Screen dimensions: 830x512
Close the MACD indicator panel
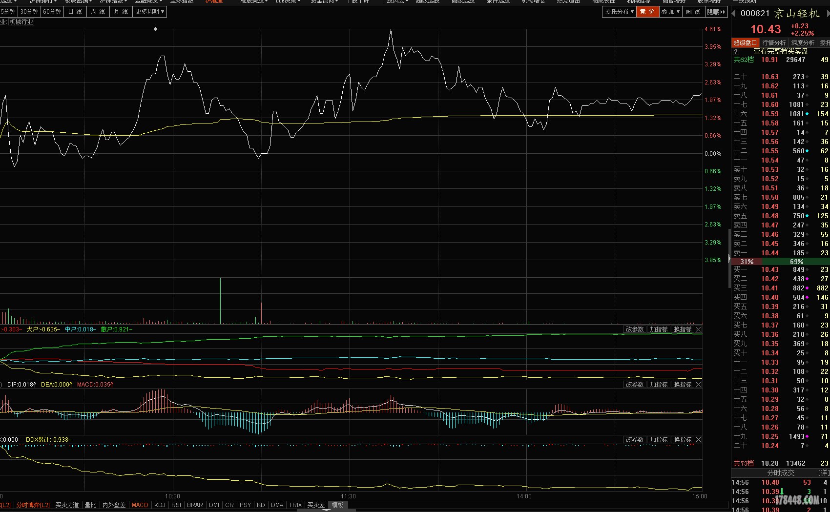pyautogui.click(x=698, y=385)
